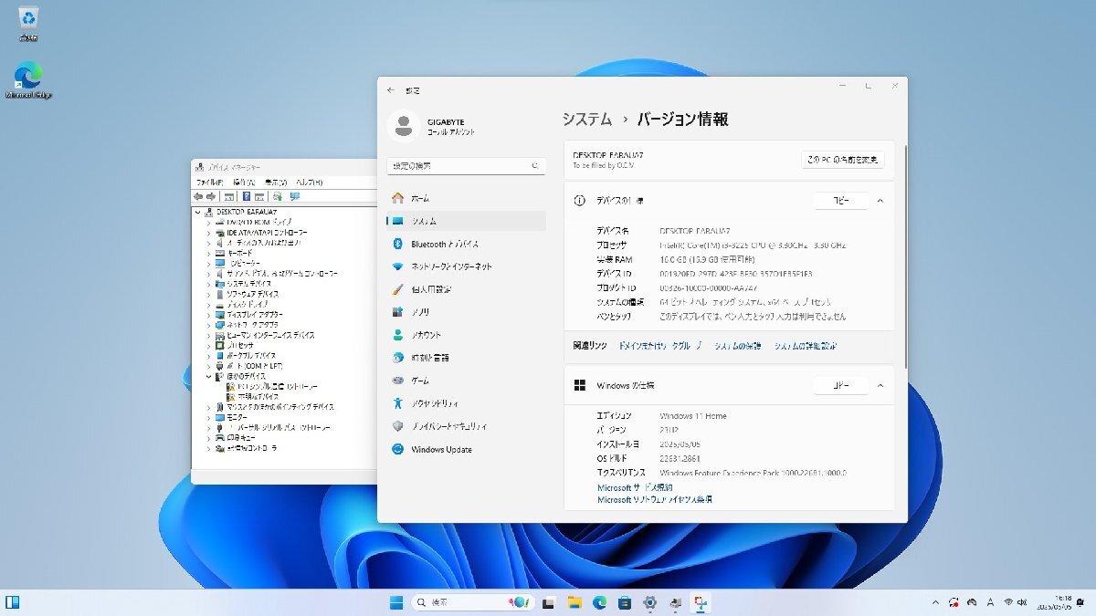Image resolution: width=1096 pixels, height=616 pixels.
Task: Open Bluetooth & devices in Settings sidebar
Action: pyautogui.click(x=466, y=244)
